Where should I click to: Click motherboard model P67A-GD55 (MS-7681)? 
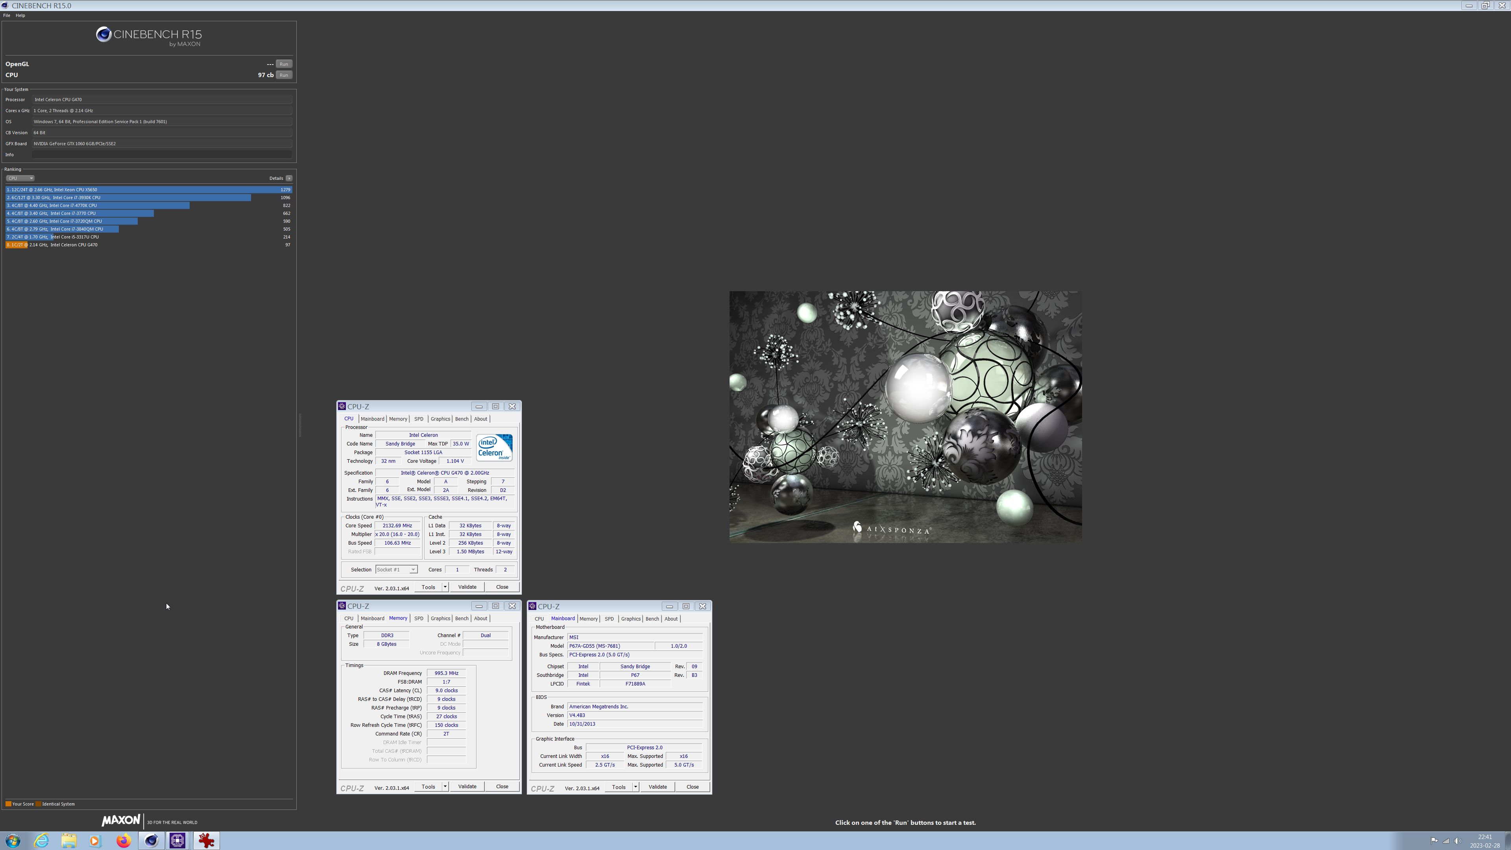click(610, 646)
